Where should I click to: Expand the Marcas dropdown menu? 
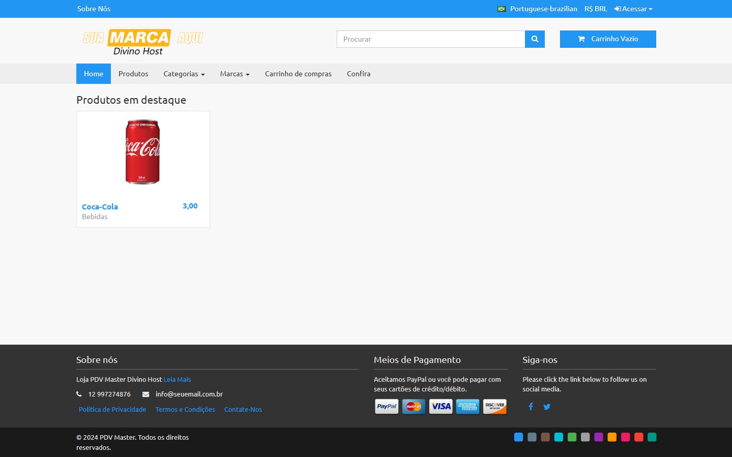click(x=235, y=74)
